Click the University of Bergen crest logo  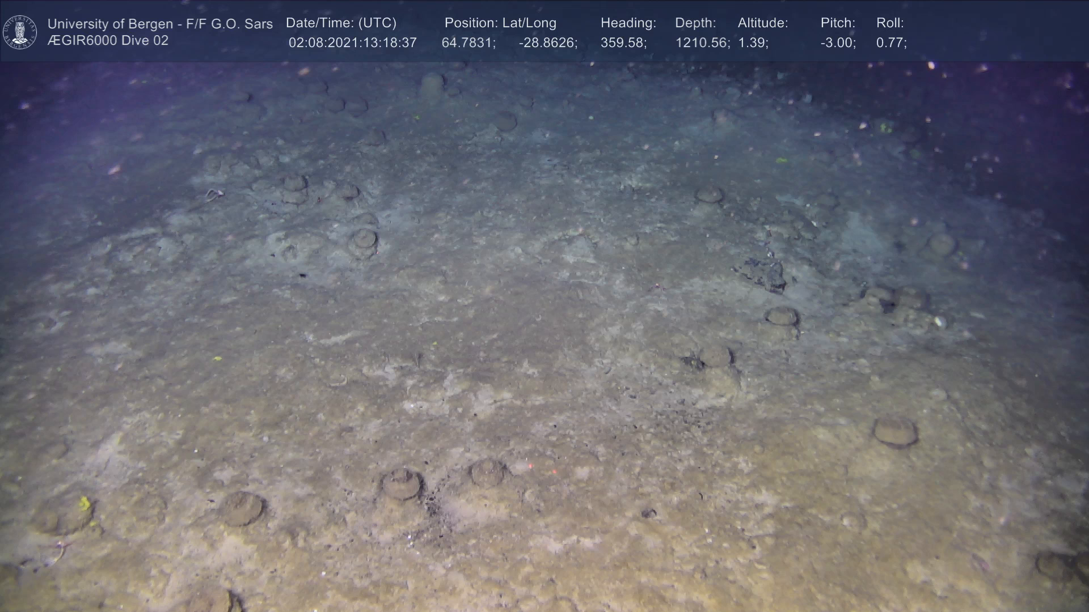[20, 32]
